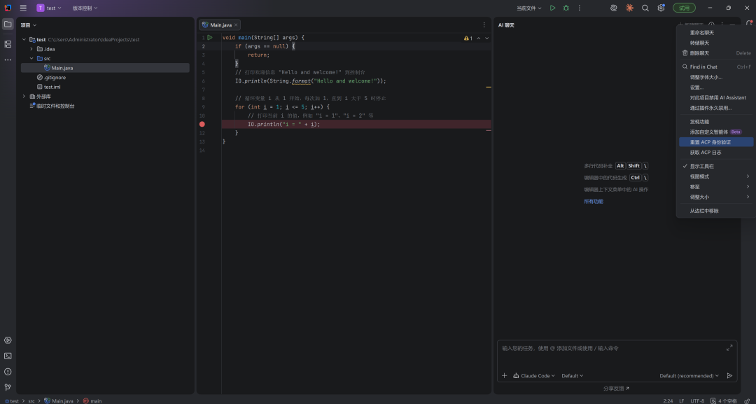Open the Terminal tool window in the left sidebar
756x404 pixels.
coord(8,356)
